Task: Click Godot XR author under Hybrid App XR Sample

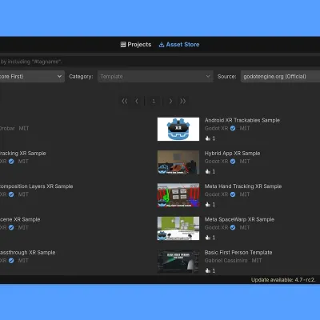Action: [216, 162]
